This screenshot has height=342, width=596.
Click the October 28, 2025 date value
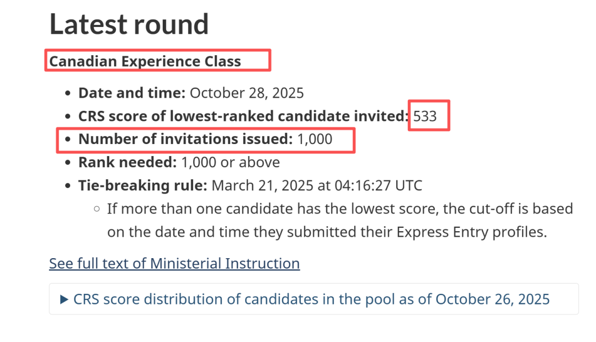click(x=247, y=93)
